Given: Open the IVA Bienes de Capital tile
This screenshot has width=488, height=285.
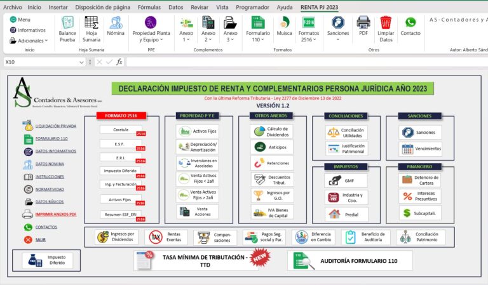Looking at the screenshot, I should click(272, 213).
